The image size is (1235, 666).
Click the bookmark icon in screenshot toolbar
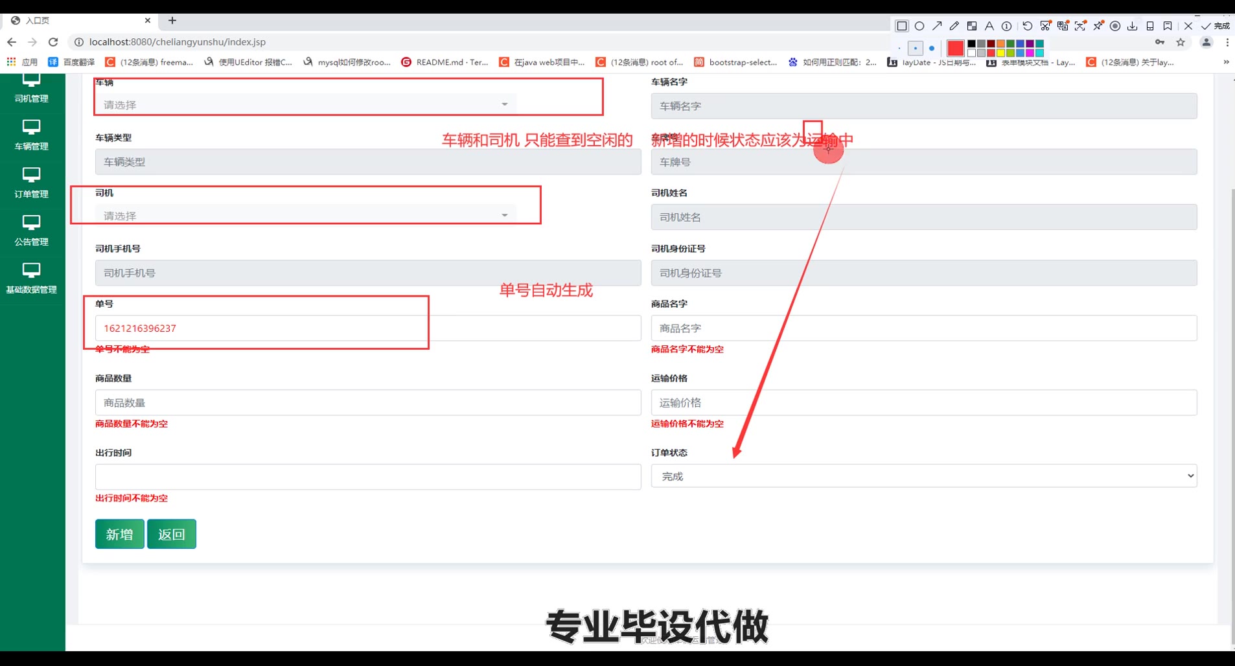tap(1168, 26)
